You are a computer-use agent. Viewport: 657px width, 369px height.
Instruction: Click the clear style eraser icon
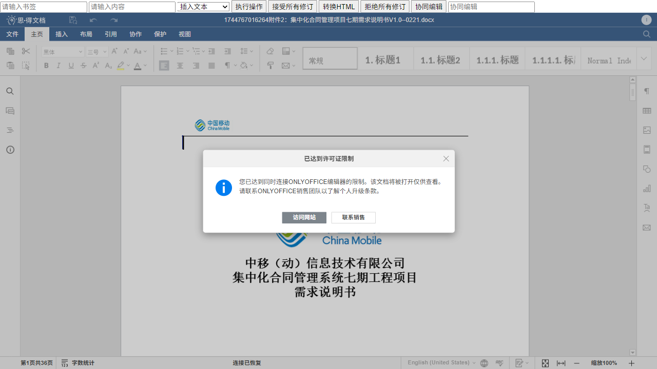tap(270, 51)
